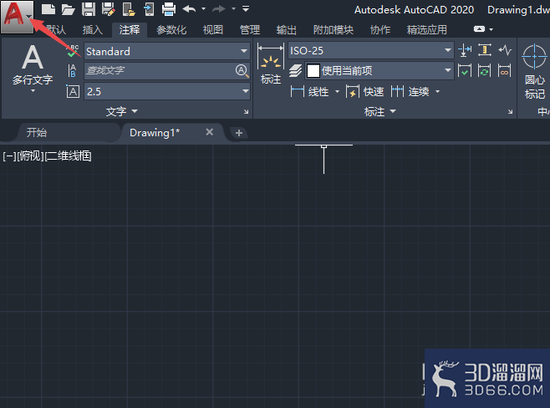Open the 使用当前项 layer override dropdown
Image resolution: width=550 pixels, height=408 pixels.
click(x=379, y=71)
